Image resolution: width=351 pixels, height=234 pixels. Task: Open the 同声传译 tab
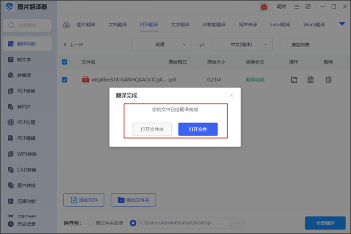[248, 25]
